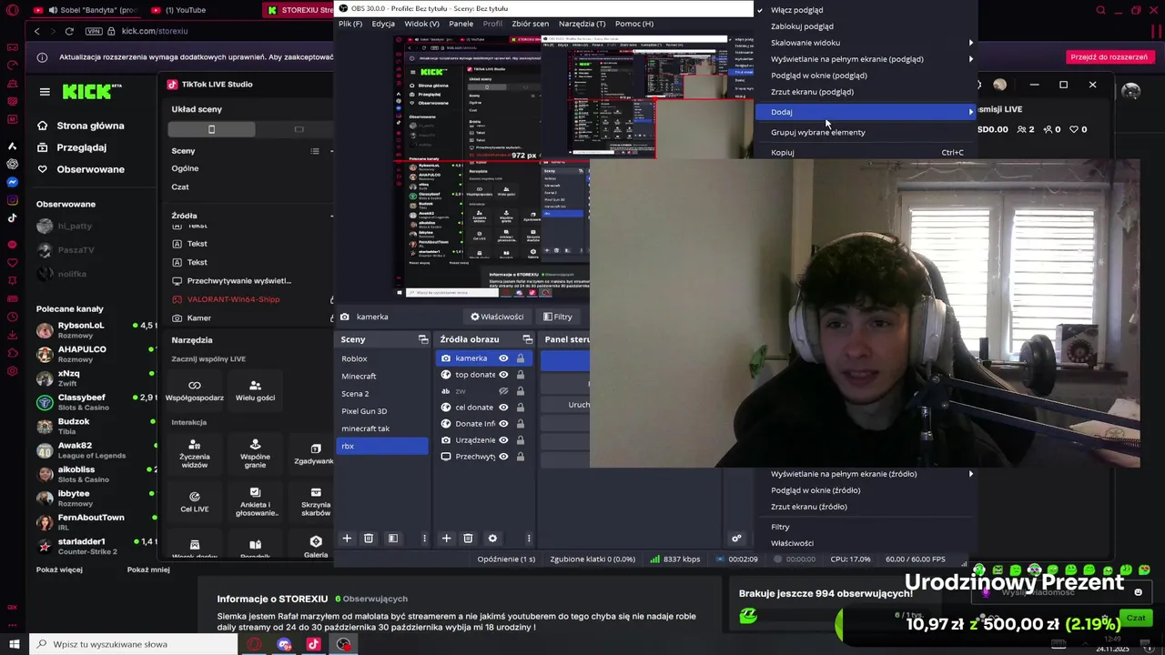Toggle visibility of top donate source
Image resolution: width=1165 pixels, height=655 pixels.
[x=503, y=375]
